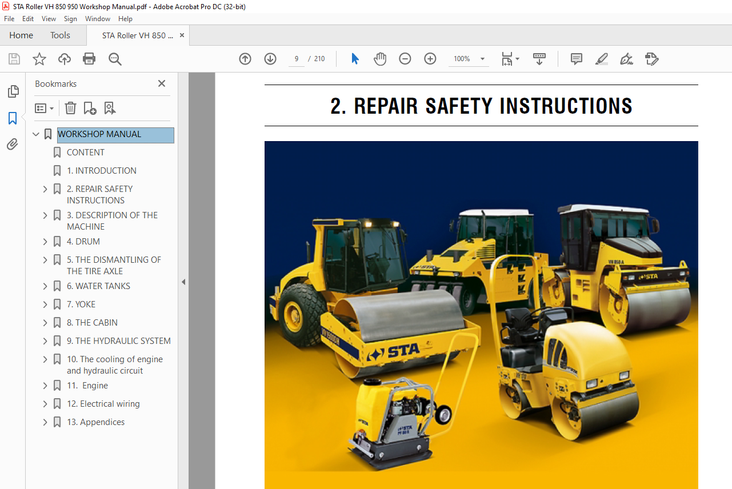
Task: Expand the 11. Engine bookmark
Action: [x=45, y=386]
